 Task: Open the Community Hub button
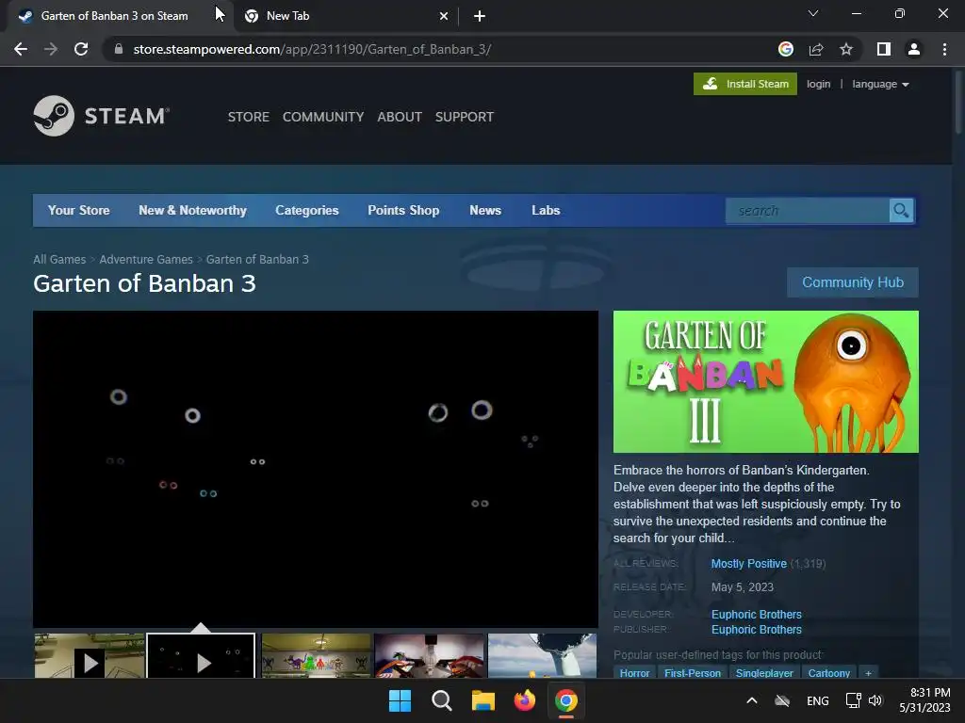(852, 282)
